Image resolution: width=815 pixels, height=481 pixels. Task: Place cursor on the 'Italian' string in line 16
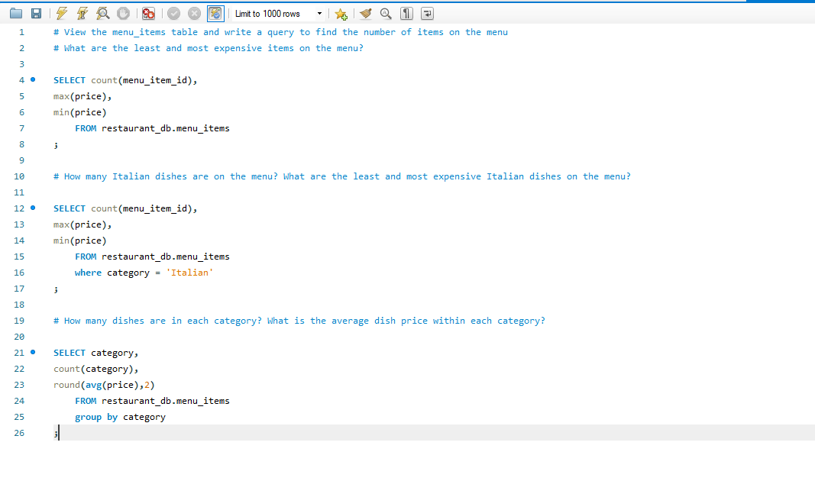[189, 273]
